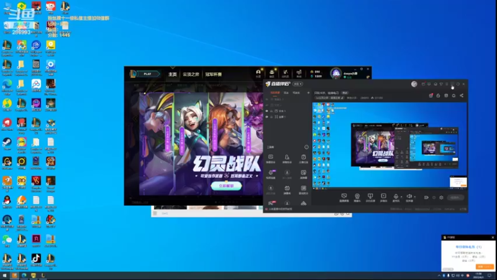The height and width of the screenshot is (280, 497).
Task: Open the collection icon in League client header
Action: coord(271,73)
